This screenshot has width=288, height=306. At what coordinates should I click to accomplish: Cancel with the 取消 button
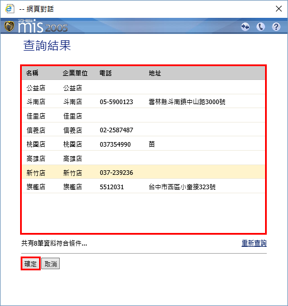(50, 263)
